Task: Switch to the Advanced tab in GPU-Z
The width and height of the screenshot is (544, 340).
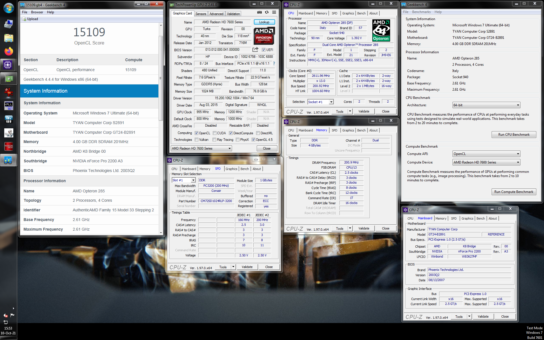Action: point(216,14)
